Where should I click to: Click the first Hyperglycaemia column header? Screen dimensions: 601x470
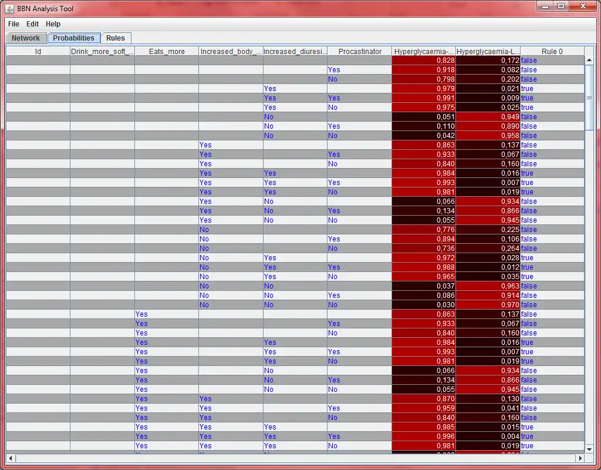coord(424,52)
